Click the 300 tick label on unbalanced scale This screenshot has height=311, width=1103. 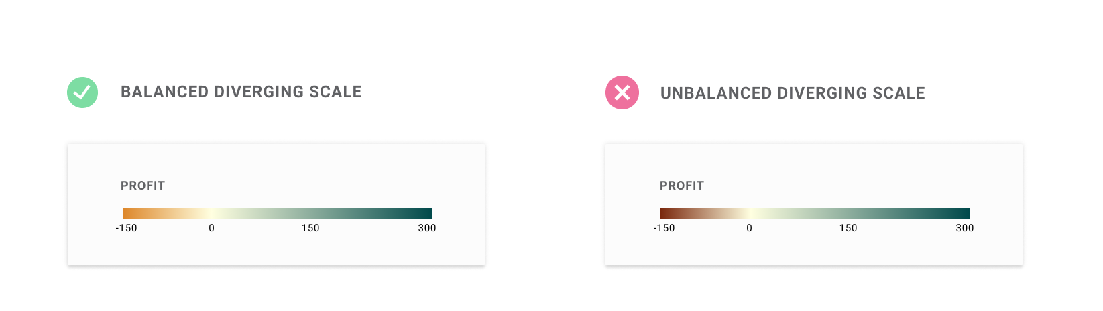click(965, 228)
